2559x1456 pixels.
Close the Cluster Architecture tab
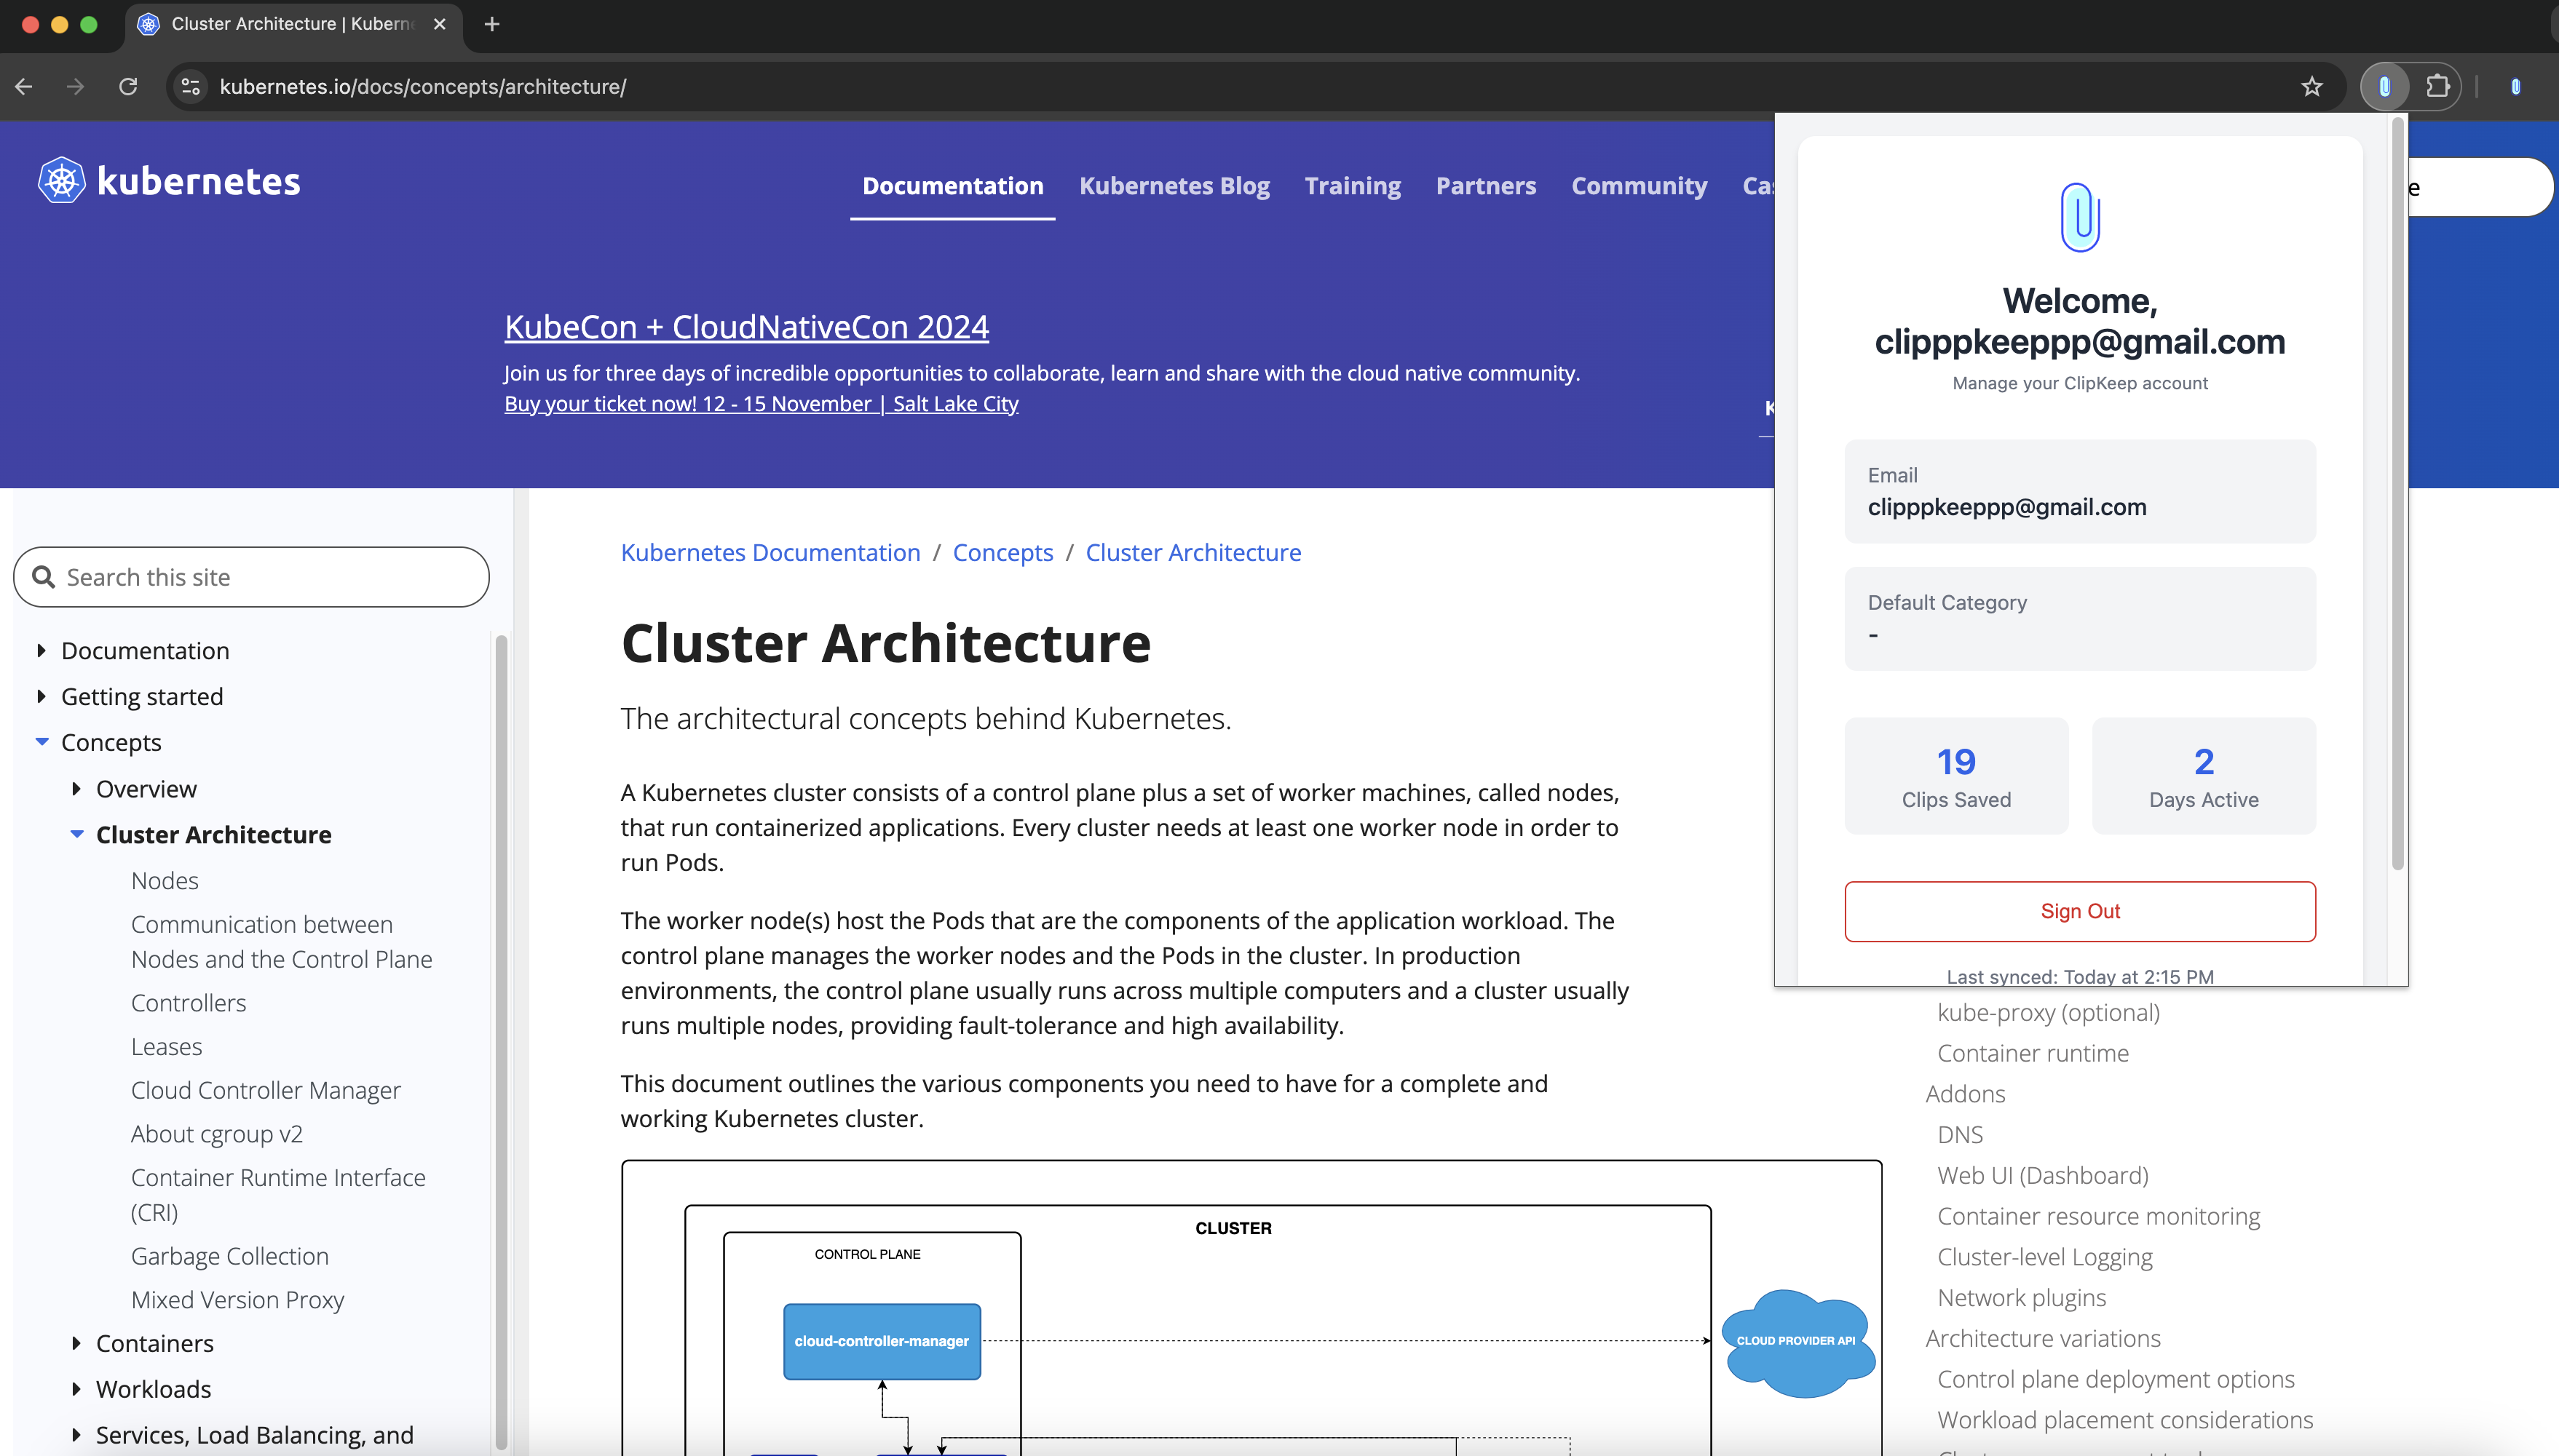[439, 24]
